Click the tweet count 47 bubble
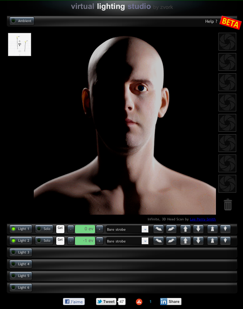The height and width of the screenshot is (309, 243). click(122, 302)
